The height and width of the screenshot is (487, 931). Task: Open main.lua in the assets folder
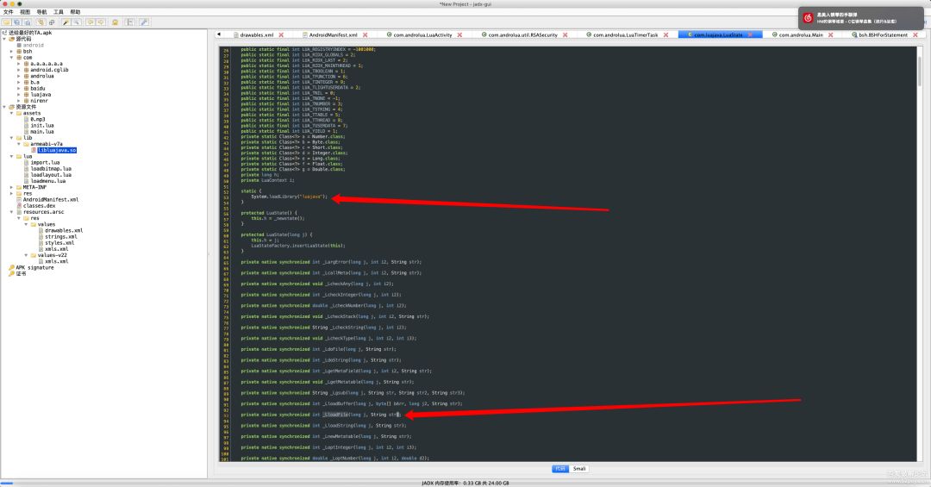(41, 131)
